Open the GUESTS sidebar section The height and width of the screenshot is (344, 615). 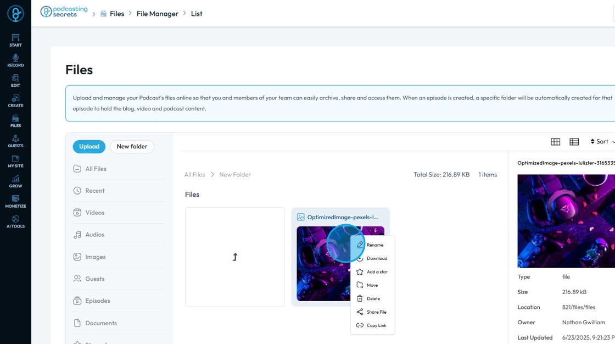(15, 141)
